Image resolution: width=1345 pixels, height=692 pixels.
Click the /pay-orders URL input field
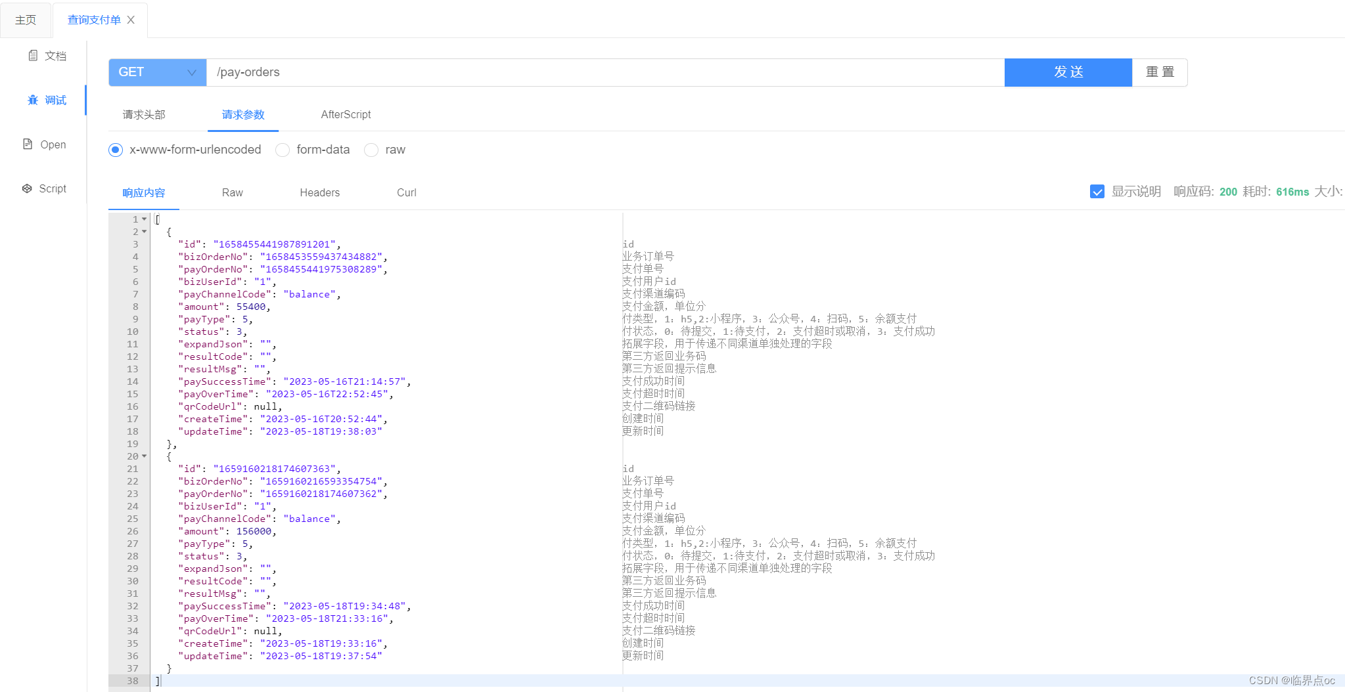pos(605,72)
